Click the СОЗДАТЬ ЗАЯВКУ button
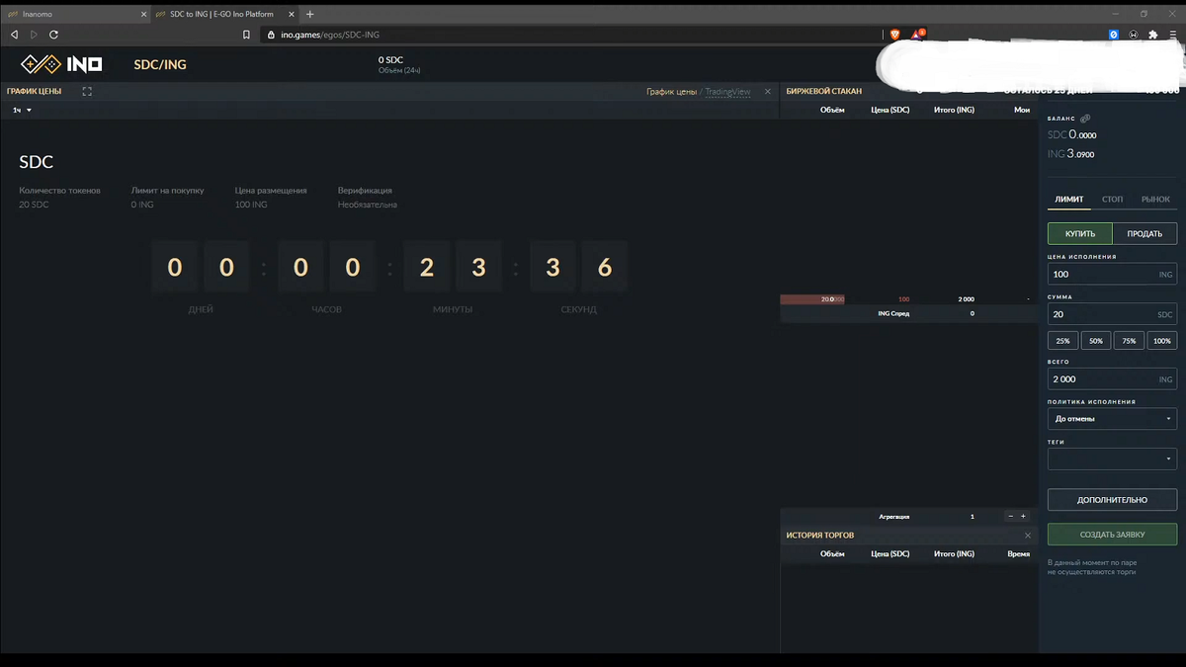Image resolution: width=1186 pixels, height=667 pixels. (x=1112, y=535)
